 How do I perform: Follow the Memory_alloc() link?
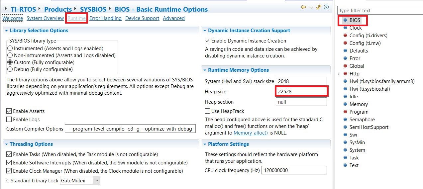[x=251, y=133]
